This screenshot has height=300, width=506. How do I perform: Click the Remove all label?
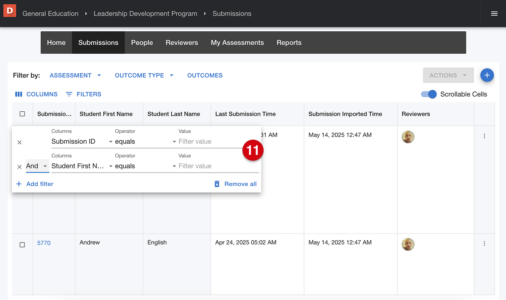click(x=240, y=184)
